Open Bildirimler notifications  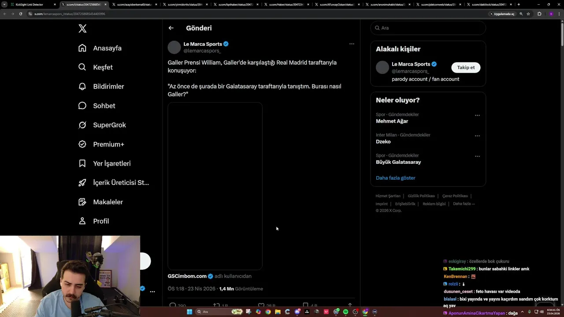(101, 86)
